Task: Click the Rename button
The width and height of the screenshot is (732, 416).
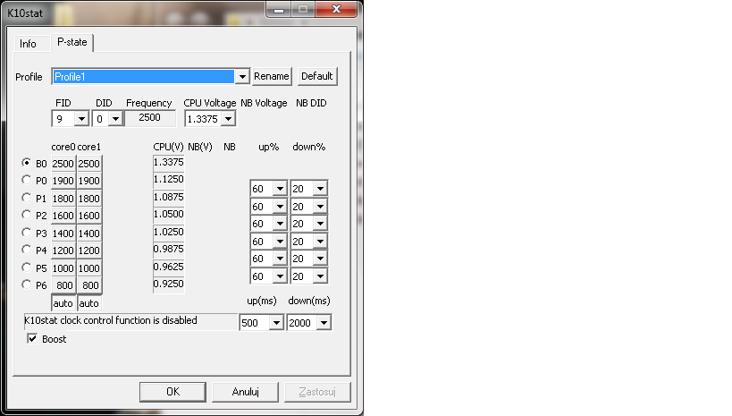Action: pyautogui.click(x=271, y=76)
